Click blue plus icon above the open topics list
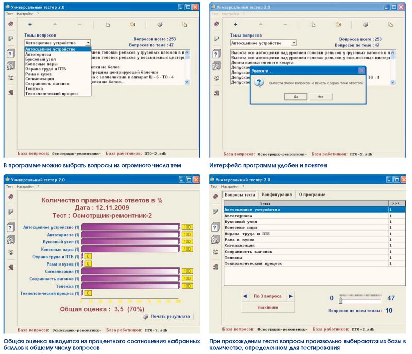412x354 pixels. pos(30,24)
